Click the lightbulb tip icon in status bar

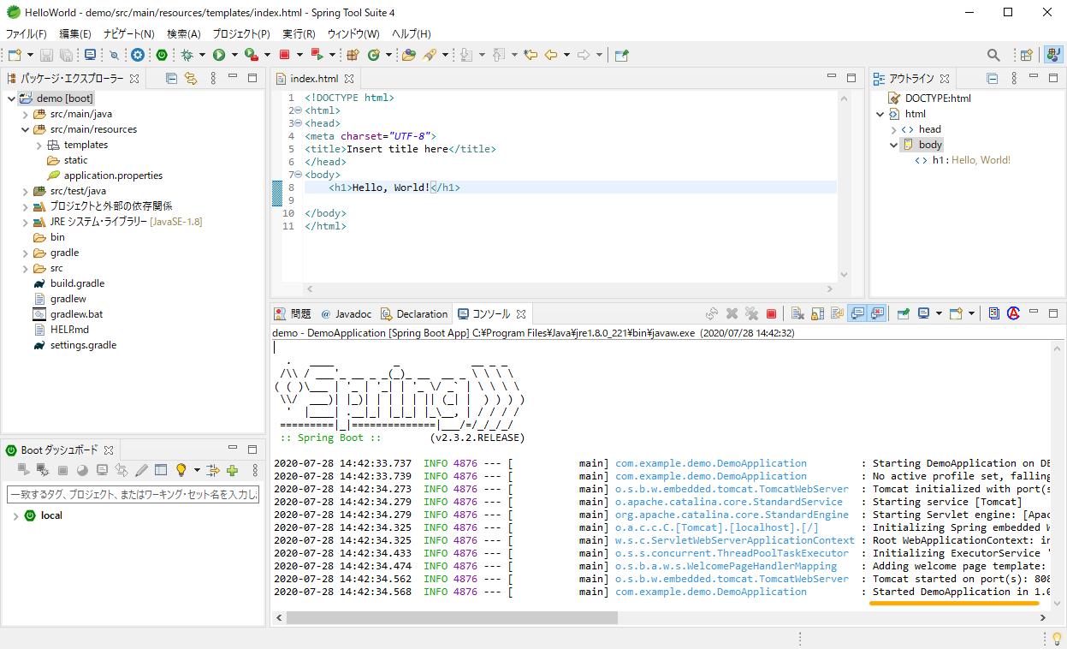(x=1057, y=638)
